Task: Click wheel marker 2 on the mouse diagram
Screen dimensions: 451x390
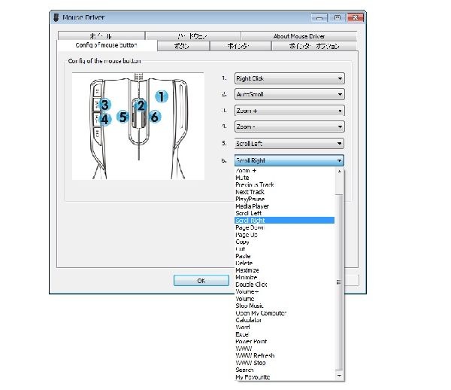Action: pyautogui.click(x=140, y=106)
